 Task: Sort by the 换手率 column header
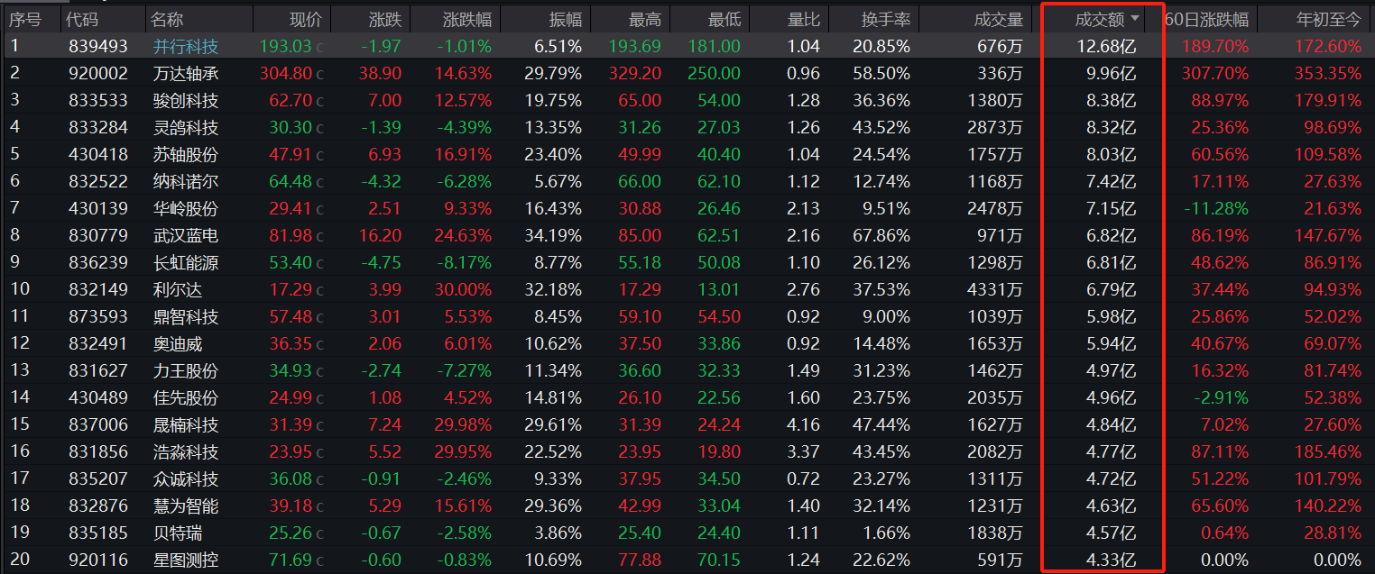coord(885,19)
